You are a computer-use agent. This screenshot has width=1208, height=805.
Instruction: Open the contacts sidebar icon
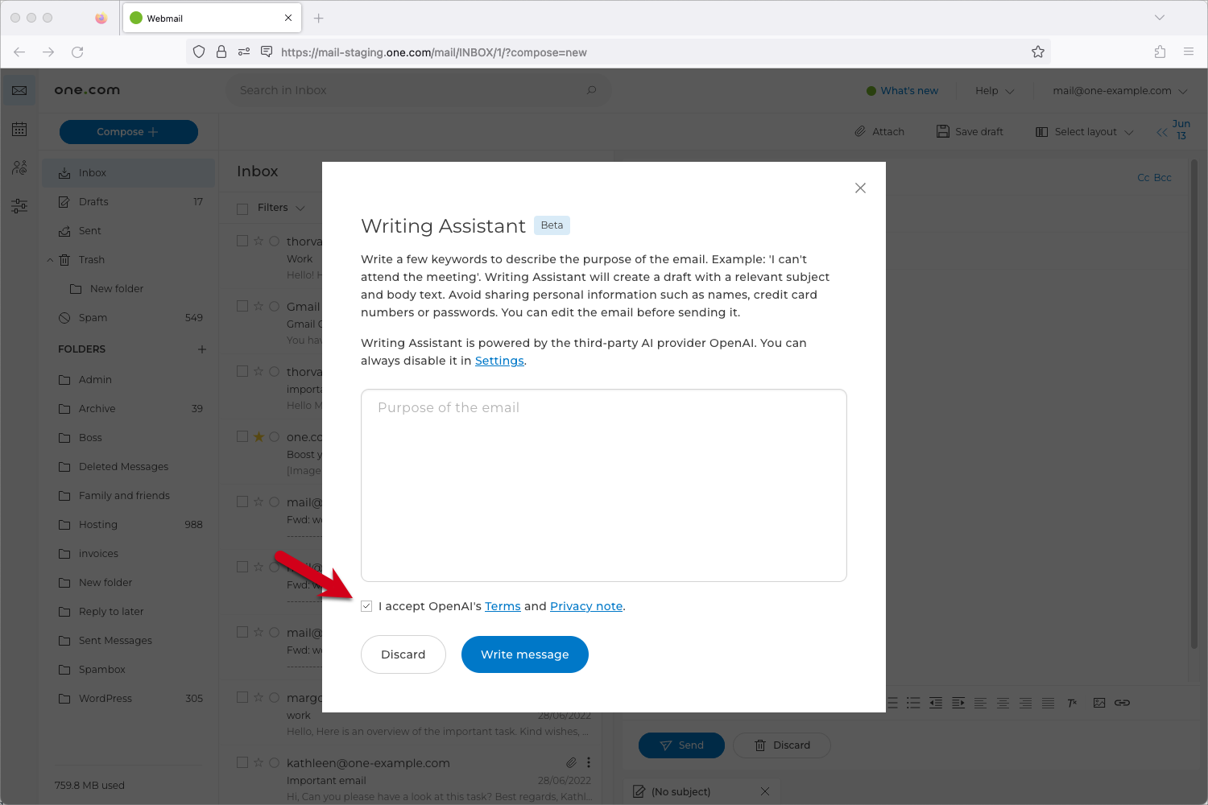19,167
